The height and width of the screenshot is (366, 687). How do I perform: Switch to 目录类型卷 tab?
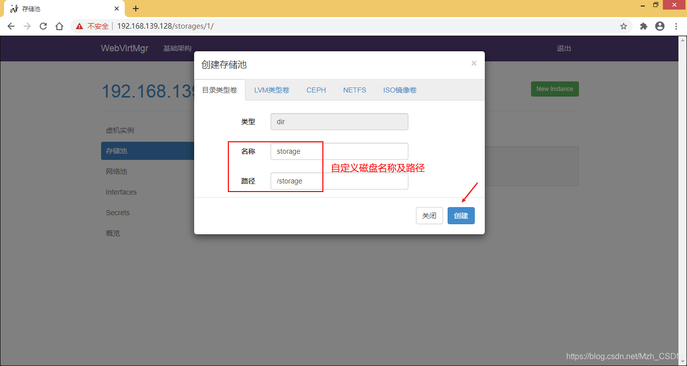click(220, 90)
